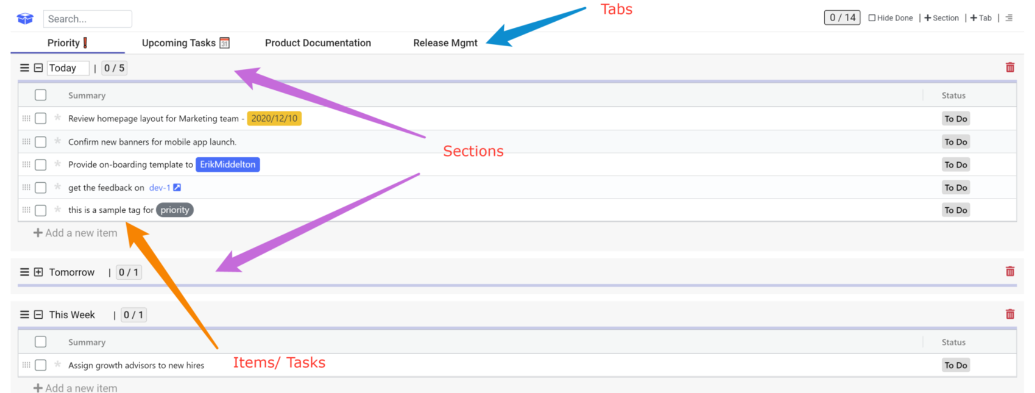Collapse the This Week section
The image size is (1035, 393).
[x=38, y=315]
